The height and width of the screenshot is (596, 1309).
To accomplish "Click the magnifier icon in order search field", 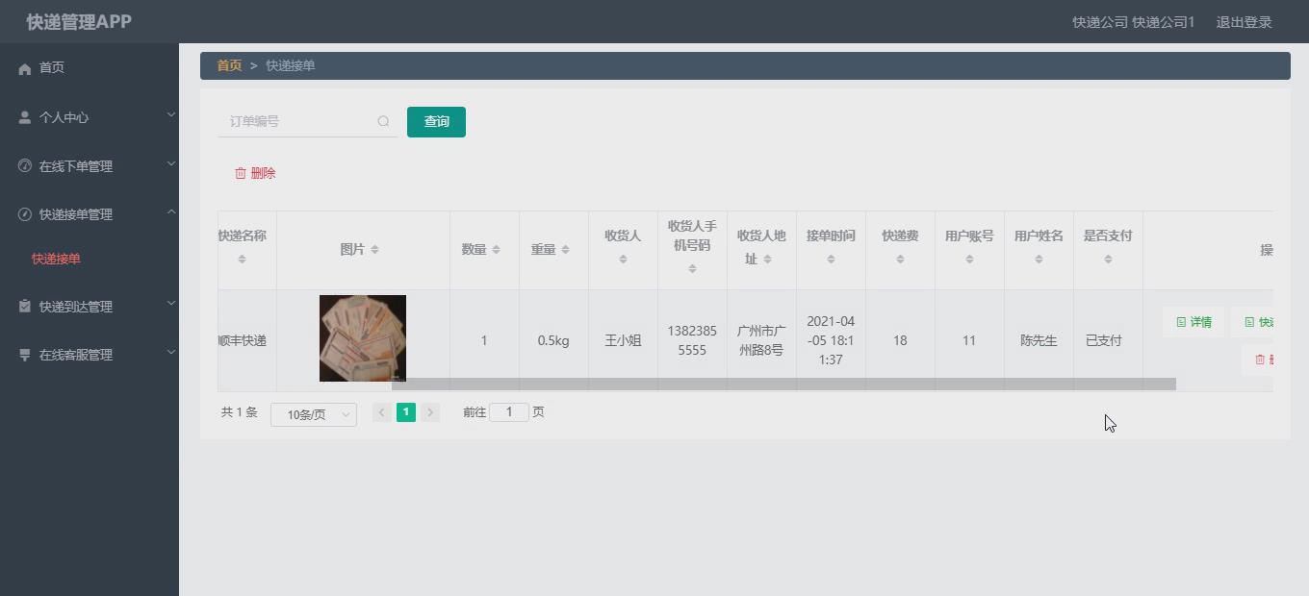I will [383, 121].
